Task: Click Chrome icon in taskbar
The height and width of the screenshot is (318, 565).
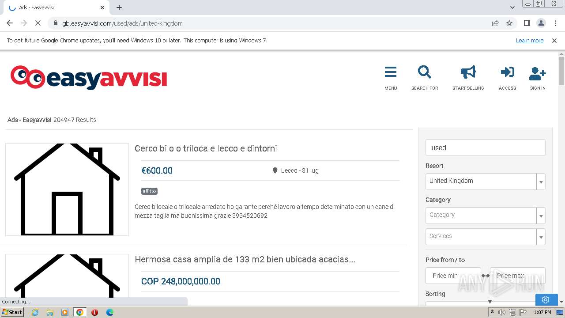Action: [80, 312]
